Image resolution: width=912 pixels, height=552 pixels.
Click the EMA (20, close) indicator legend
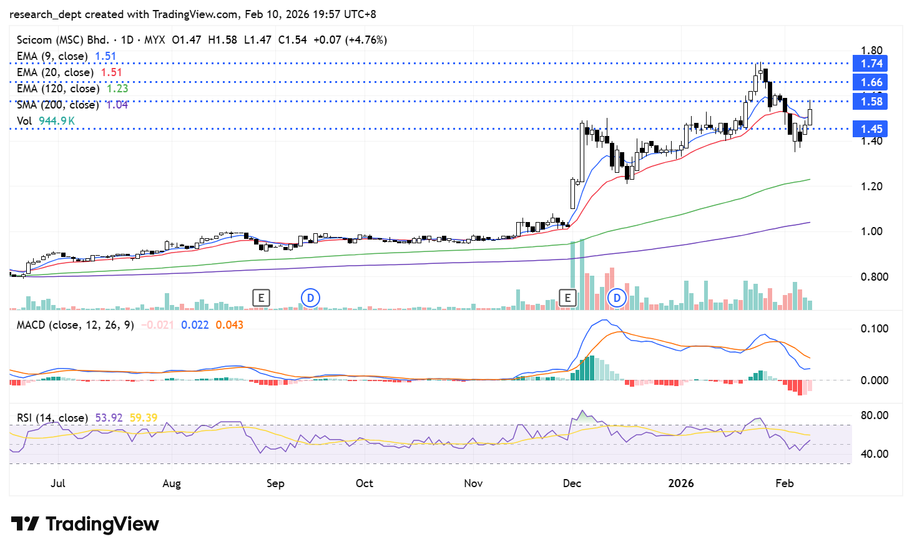55,72
